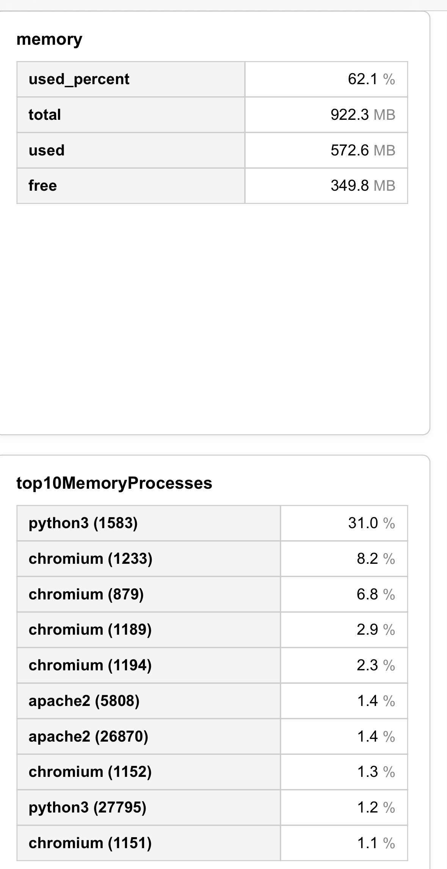447x869 pixels.
Task: Select the chromium (1189) process row
Action: (x=90, y=630)
